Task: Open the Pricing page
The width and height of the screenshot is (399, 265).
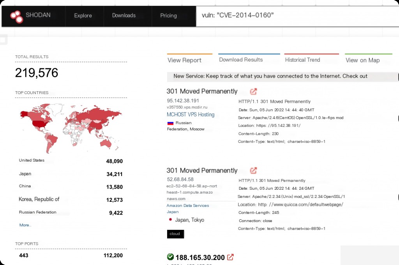Action: pyautogui.click(x=168, y=16)
